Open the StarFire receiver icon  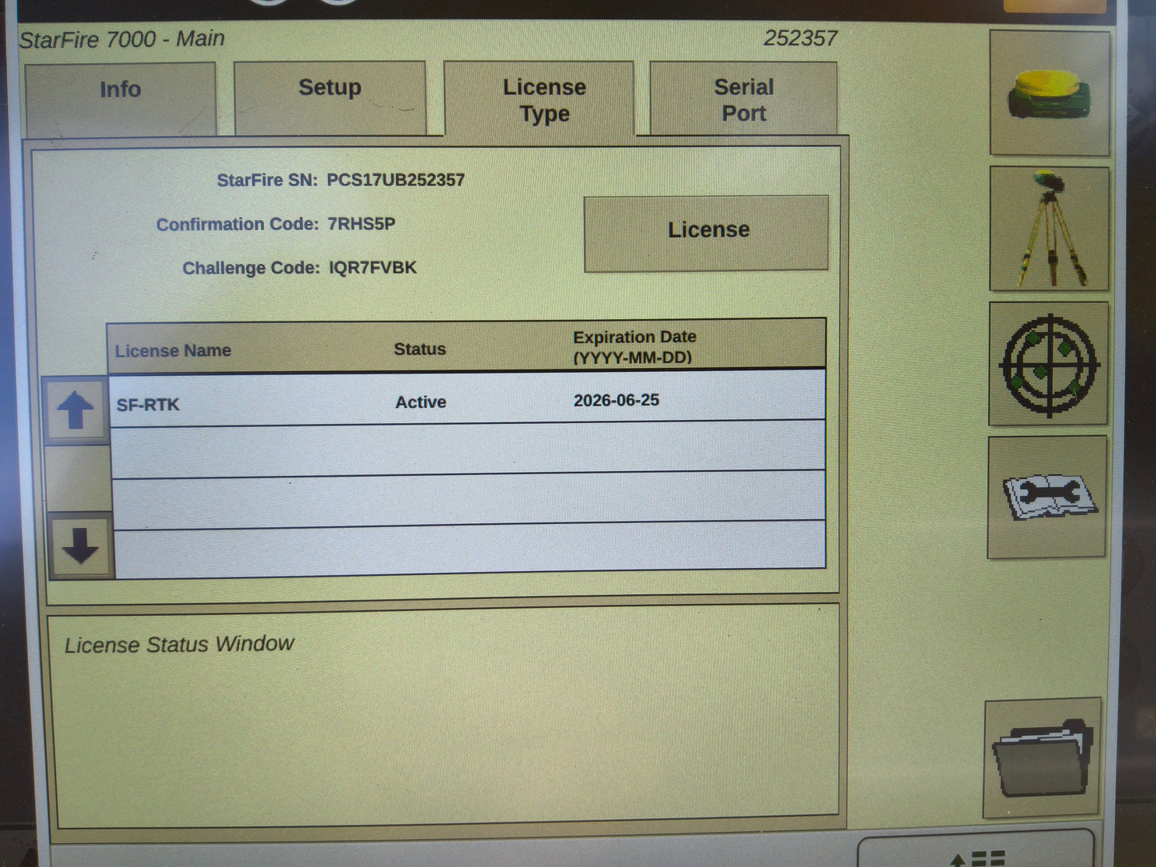pyautogui.click(x=1050, y=93)
